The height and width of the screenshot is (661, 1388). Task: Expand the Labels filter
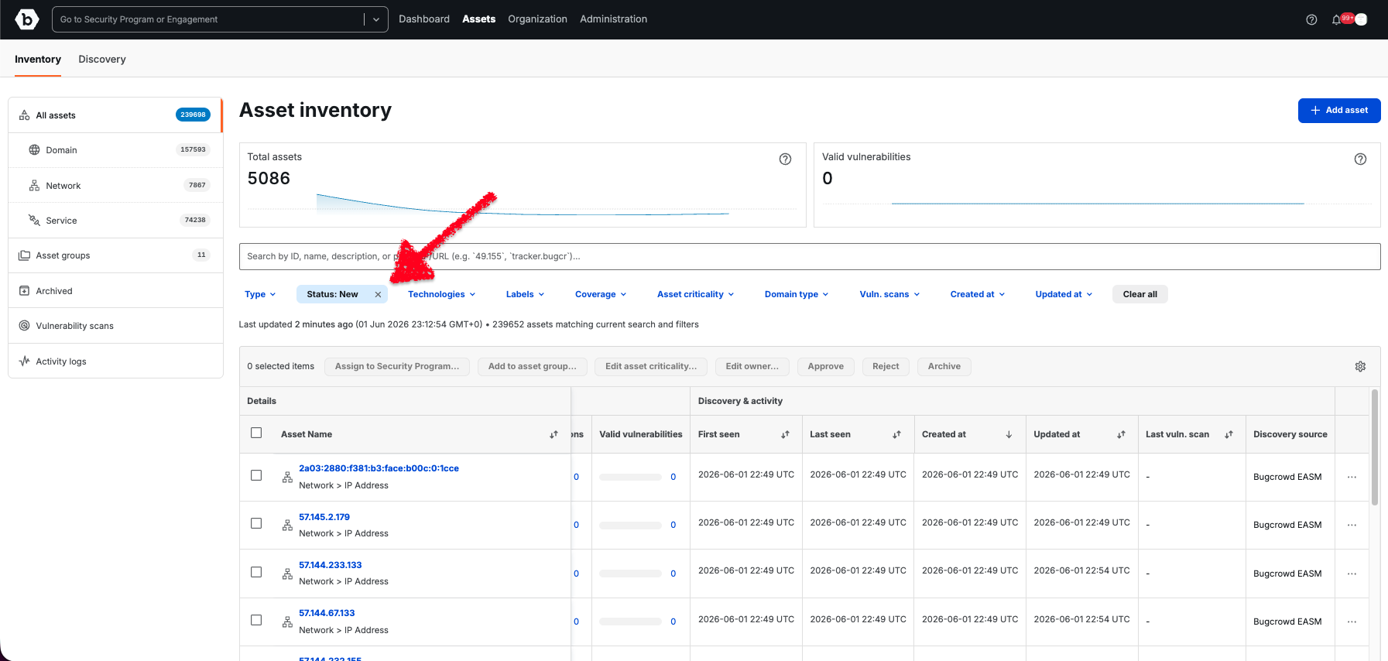(x=525, y=294)
